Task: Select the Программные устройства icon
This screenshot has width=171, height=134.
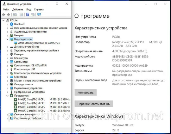Action: tap(11, 92)
